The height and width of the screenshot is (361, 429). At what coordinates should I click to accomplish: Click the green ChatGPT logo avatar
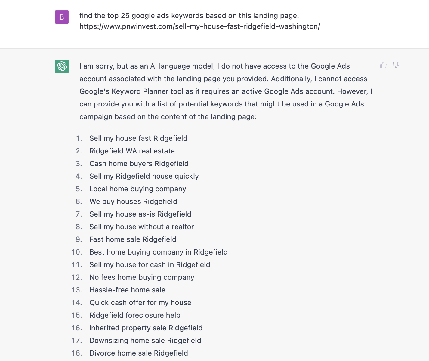pos(62,66)
